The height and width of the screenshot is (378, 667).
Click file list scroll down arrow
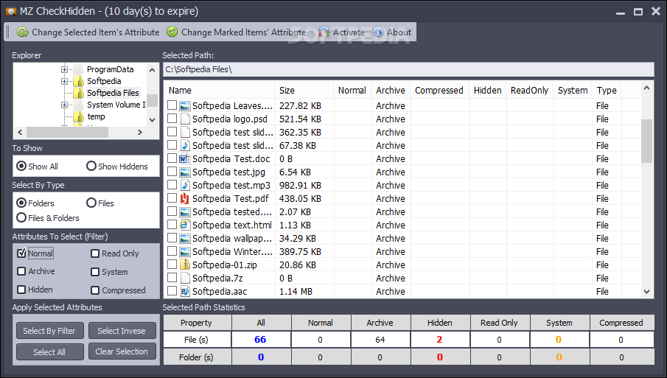646,292
